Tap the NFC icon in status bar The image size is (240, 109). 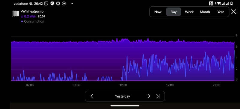click(x=211, y=4)
